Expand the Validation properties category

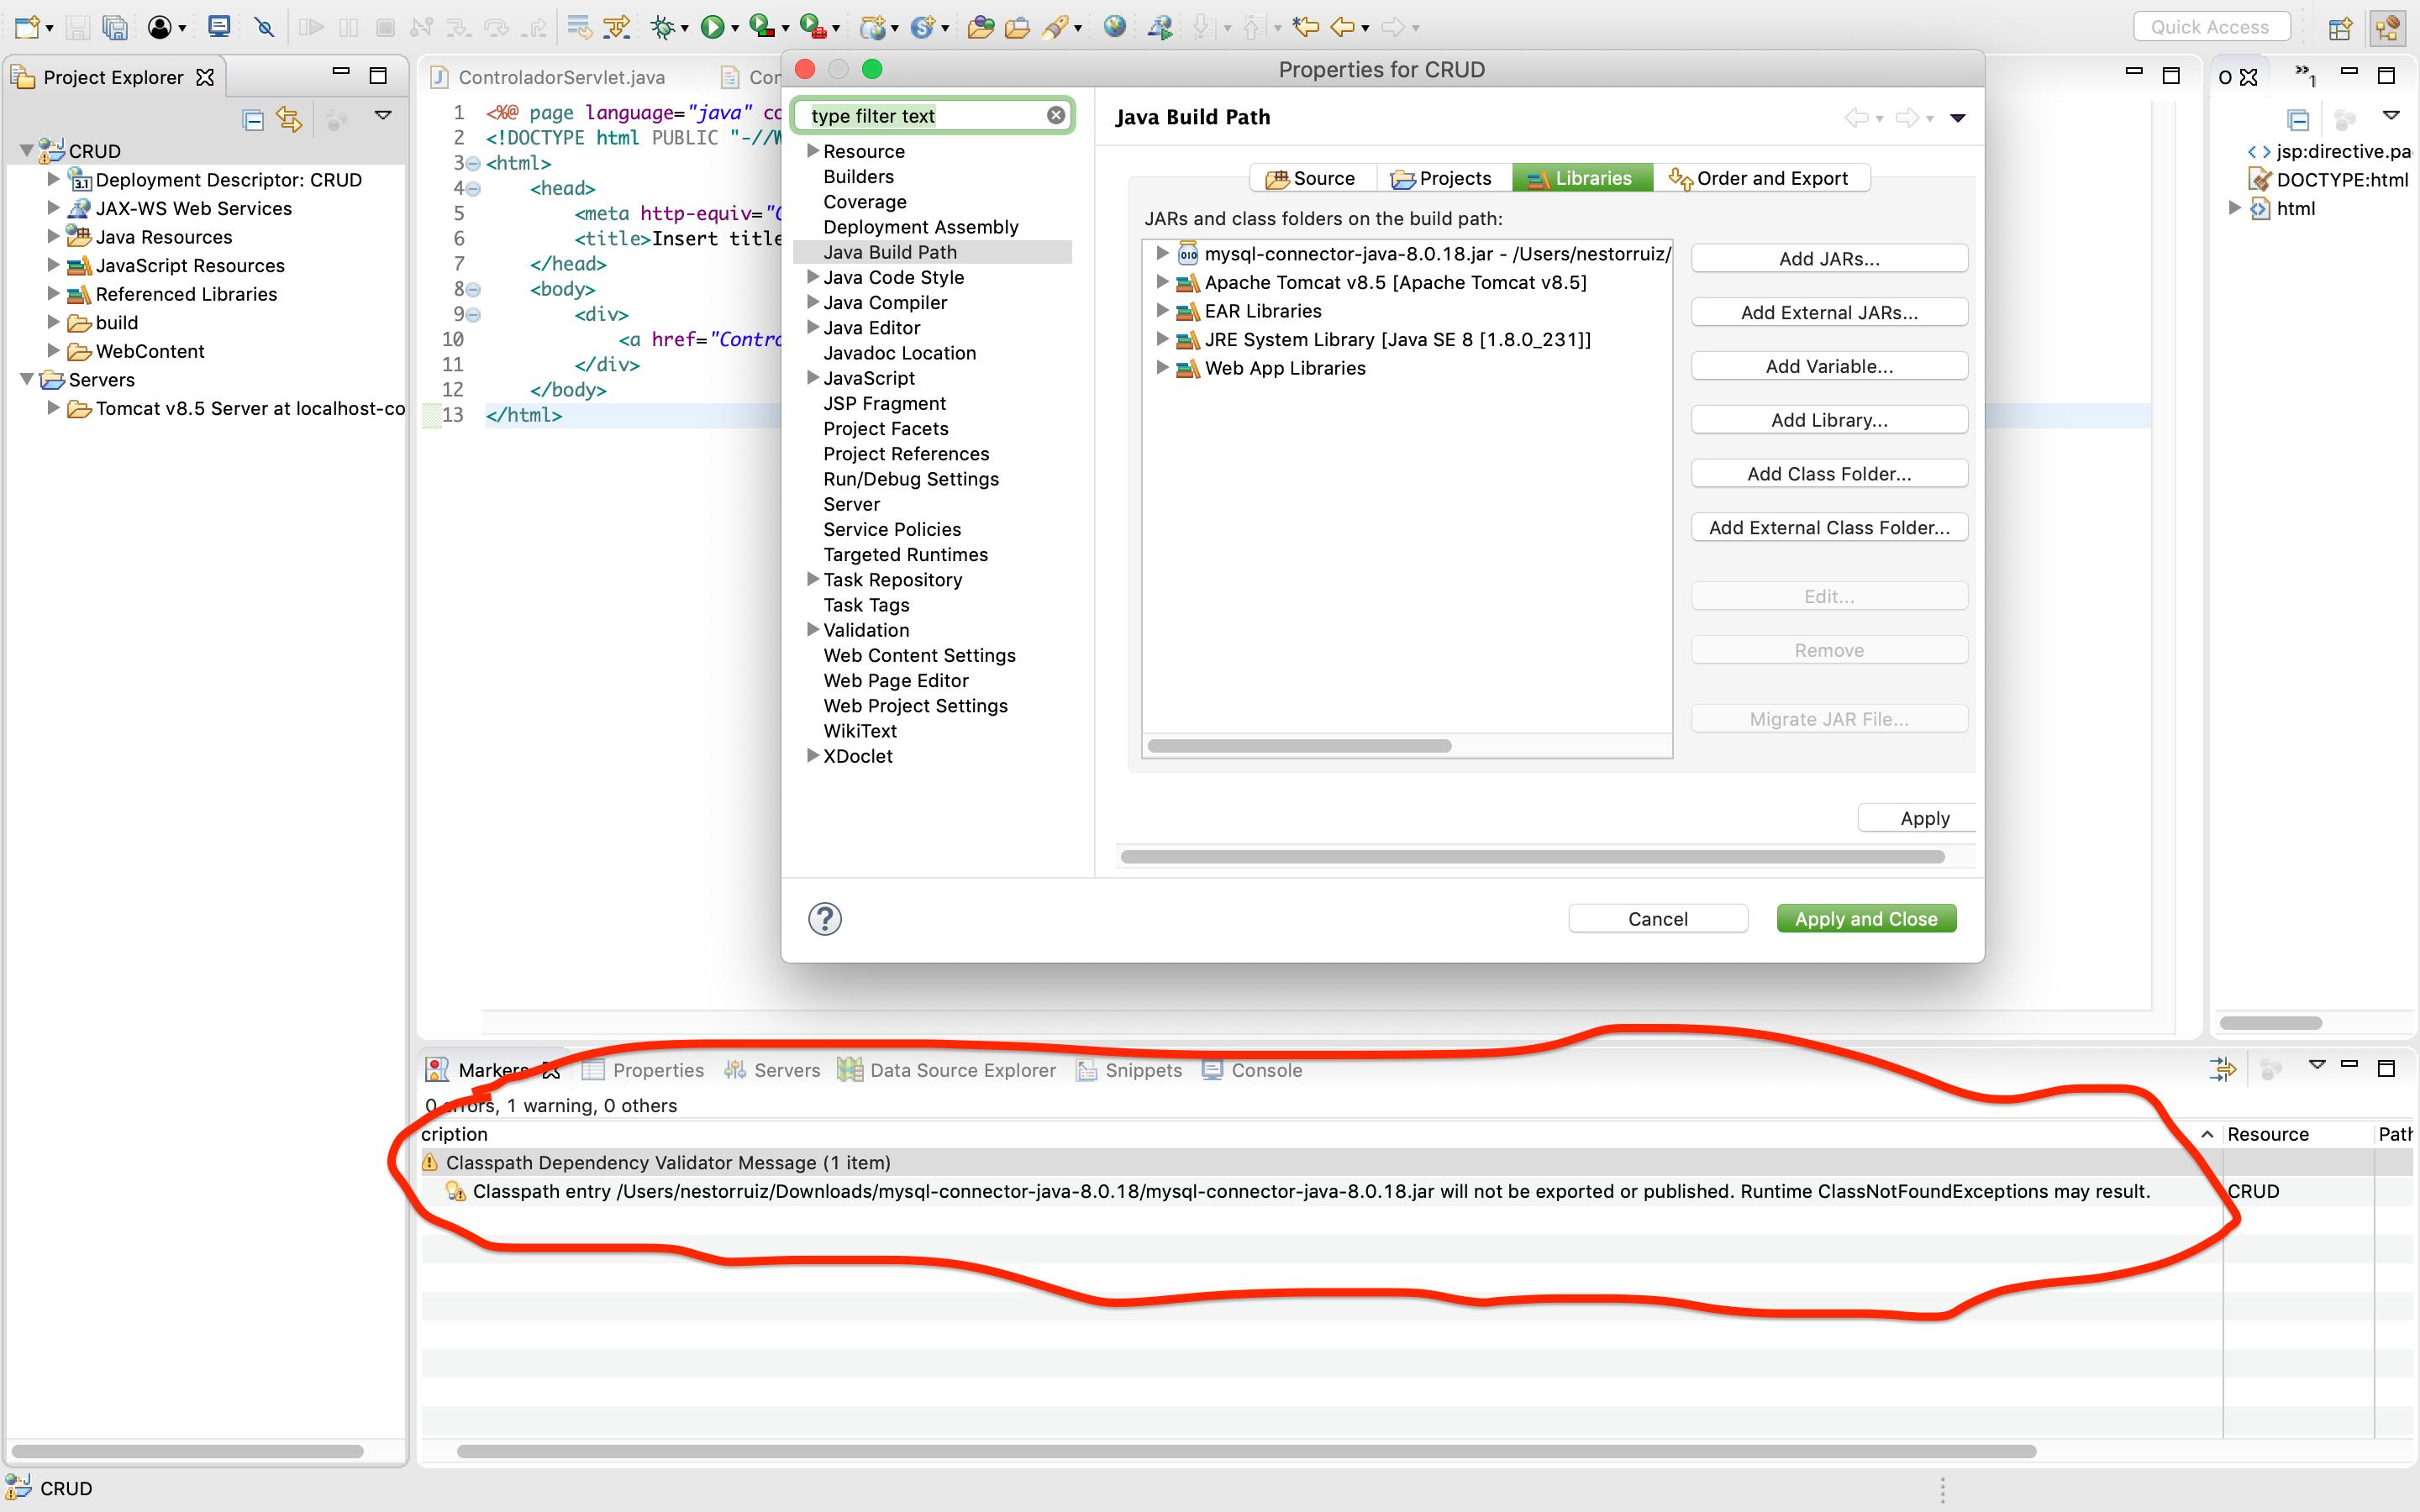pos(812,629)
